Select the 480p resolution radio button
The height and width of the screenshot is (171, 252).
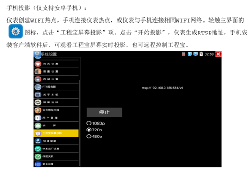89,137
